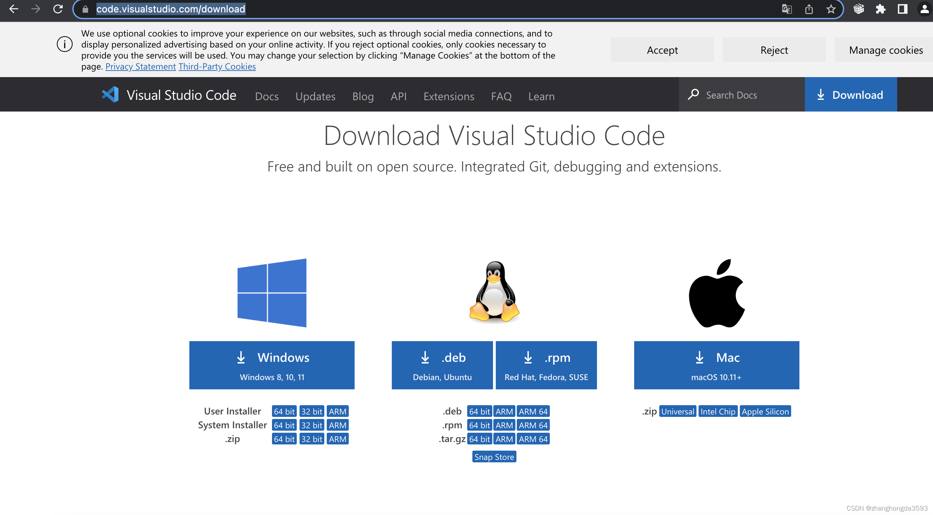
Task: Open the Docs navigation menu item
Action: (266, 96)
